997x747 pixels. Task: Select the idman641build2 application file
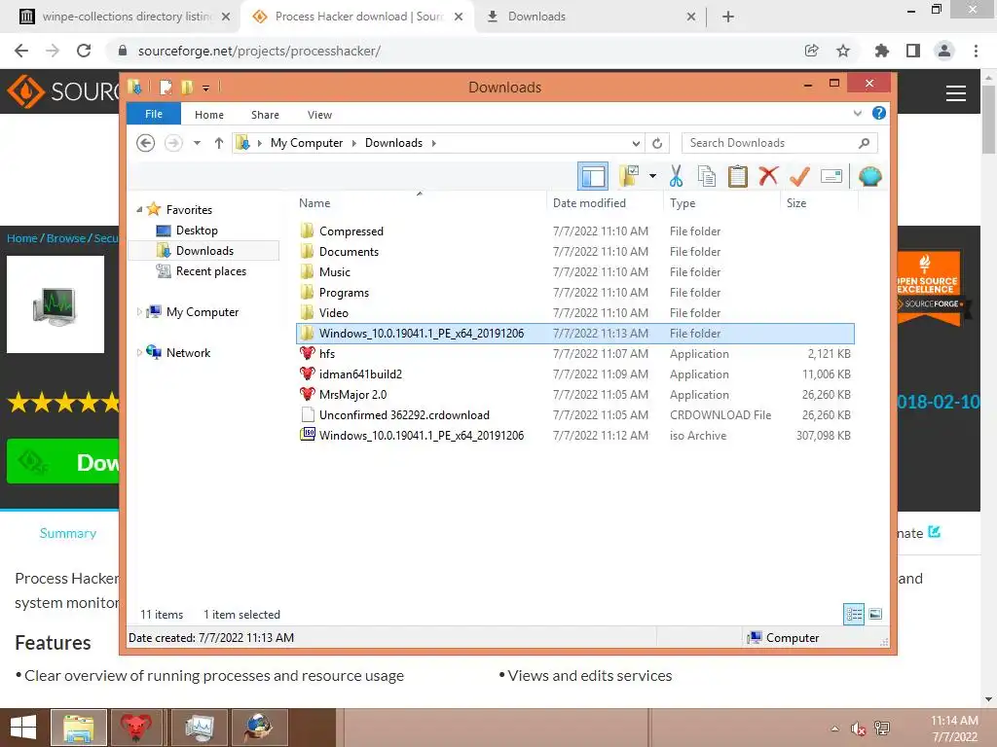[x=575, y=374]
